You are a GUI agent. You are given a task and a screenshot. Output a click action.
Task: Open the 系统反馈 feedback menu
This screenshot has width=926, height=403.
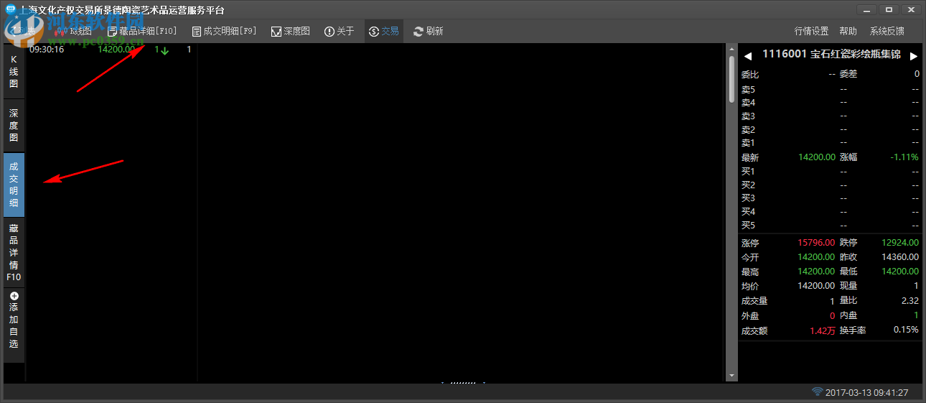pos(887,31)
